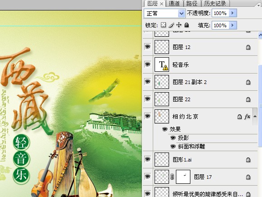The image size is (262, 197).
Task: Click the lock icon on 相约北京 layer
Action: coord(239,117)
